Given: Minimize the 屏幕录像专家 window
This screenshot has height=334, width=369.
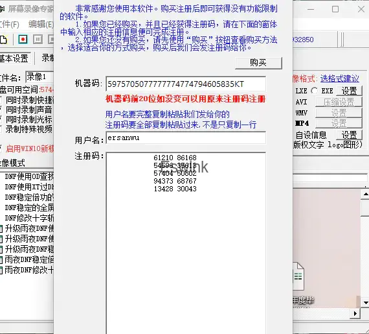Looking at the screenshot, I should click(x=311, y=9).
